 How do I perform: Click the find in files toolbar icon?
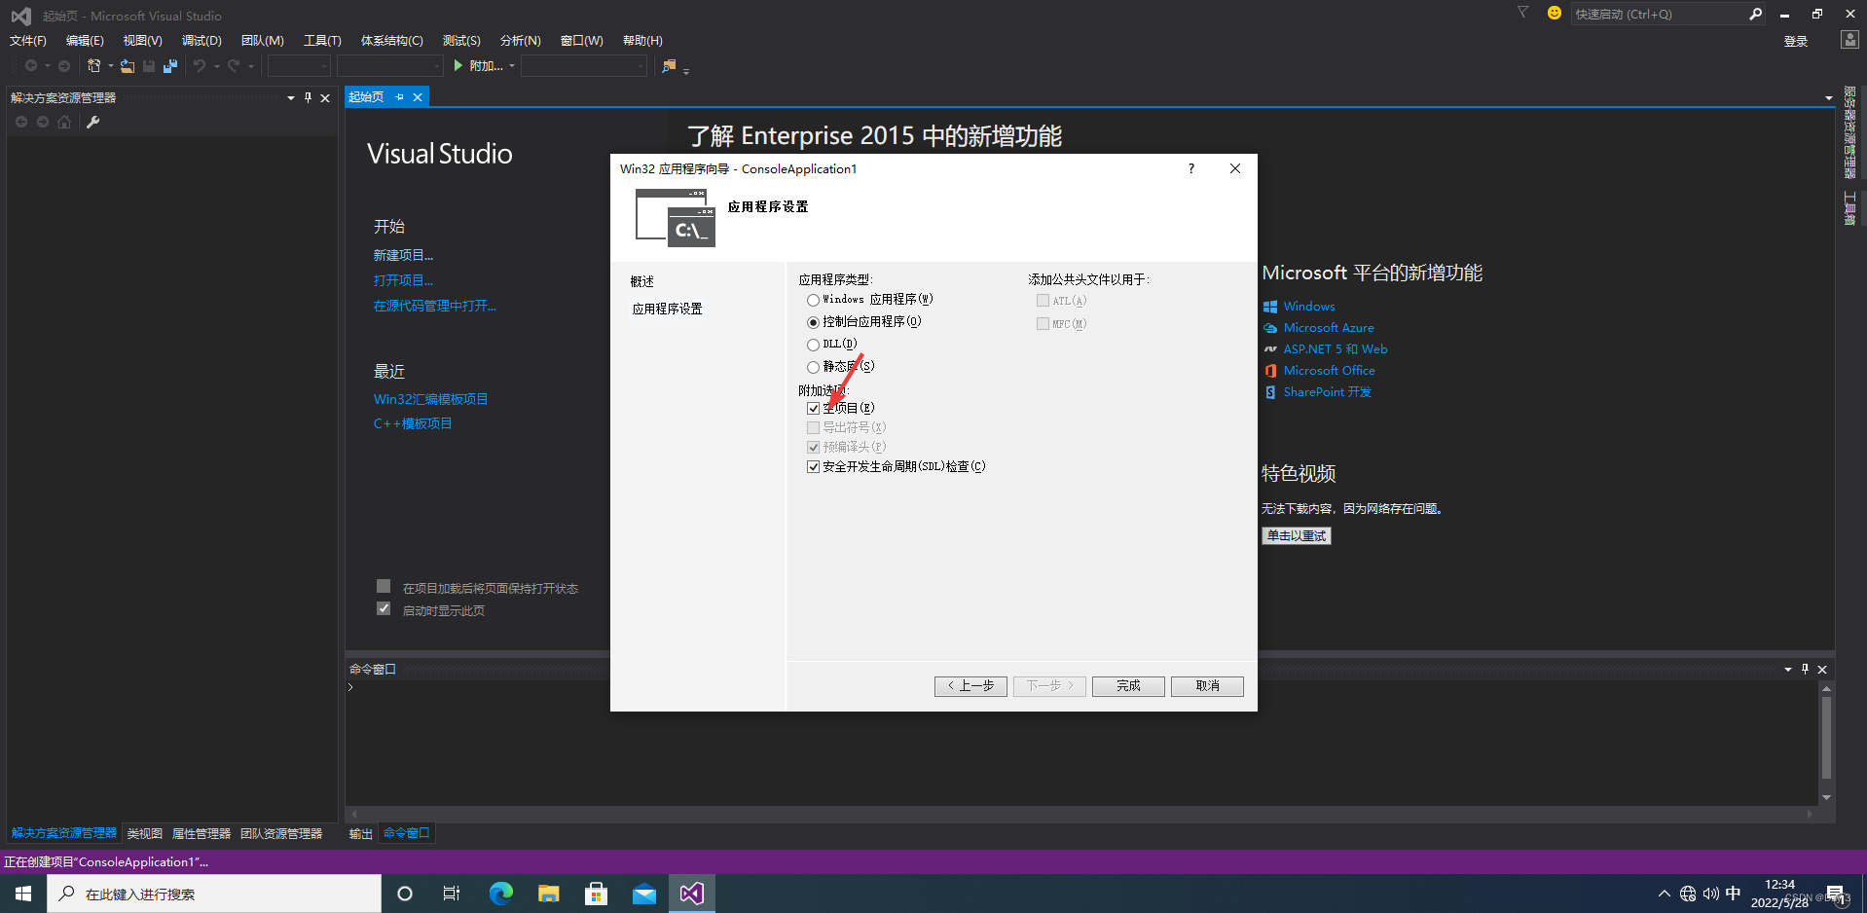[x=669, y=66]
